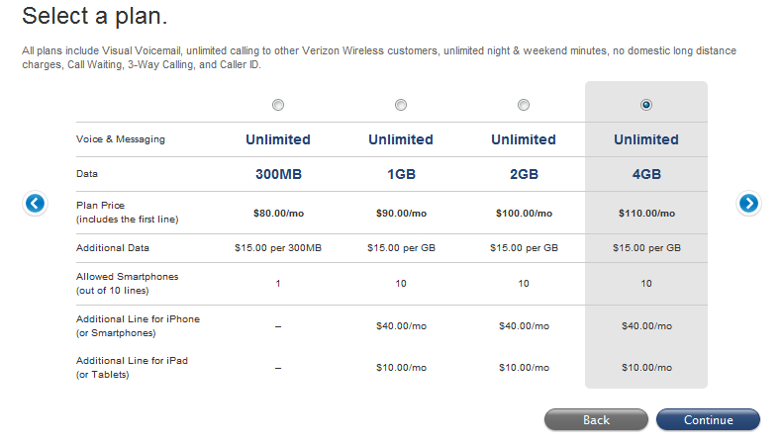Viewport: 782px width, 443px height.
Task: Click the left arrow to see previous plans
Action: point(35,204)
